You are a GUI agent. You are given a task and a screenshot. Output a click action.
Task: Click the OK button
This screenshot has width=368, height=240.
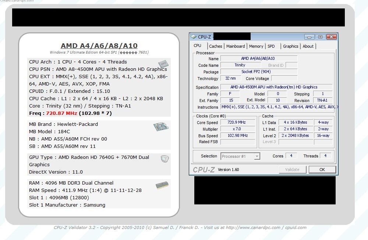pos(322,170)
